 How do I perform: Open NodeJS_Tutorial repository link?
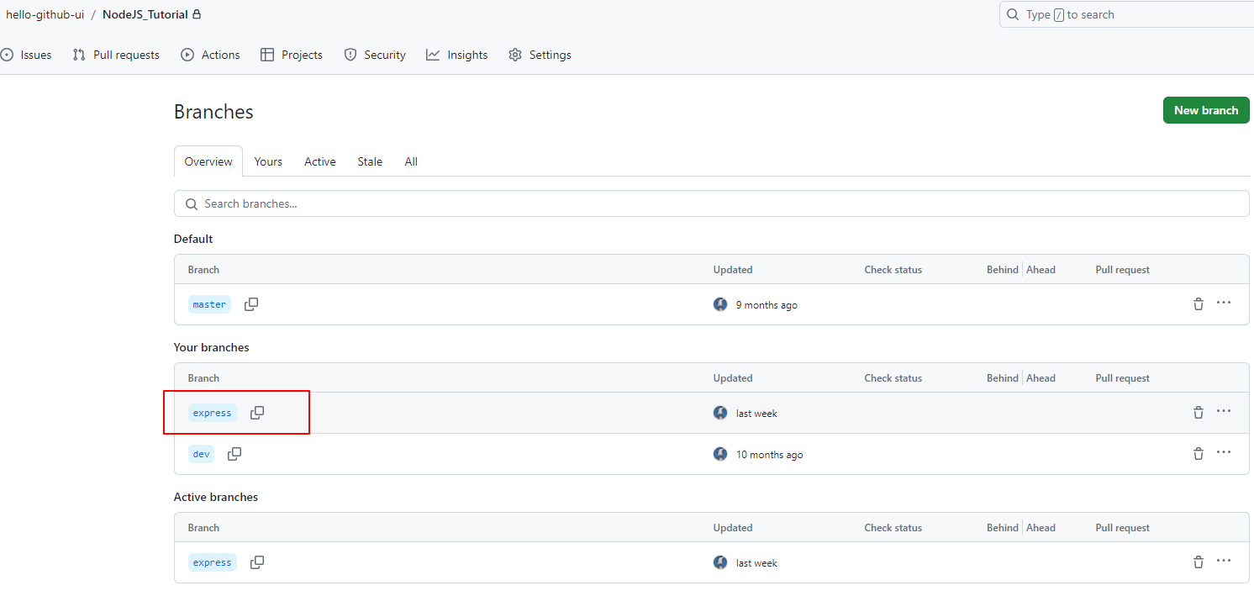[145, 14]
